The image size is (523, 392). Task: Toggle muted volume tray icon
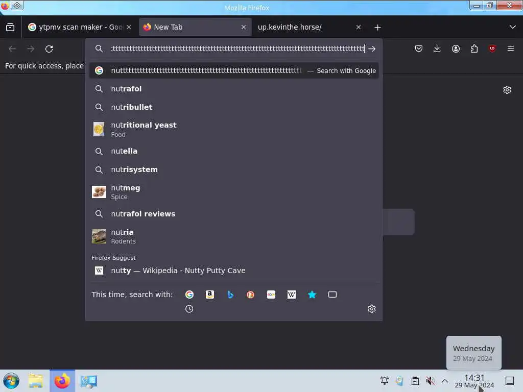(x=430, y=381)
